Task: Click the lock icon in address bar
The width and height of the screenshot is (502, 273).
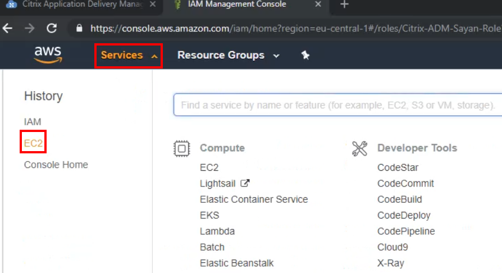Action: [x=79, y=28]
